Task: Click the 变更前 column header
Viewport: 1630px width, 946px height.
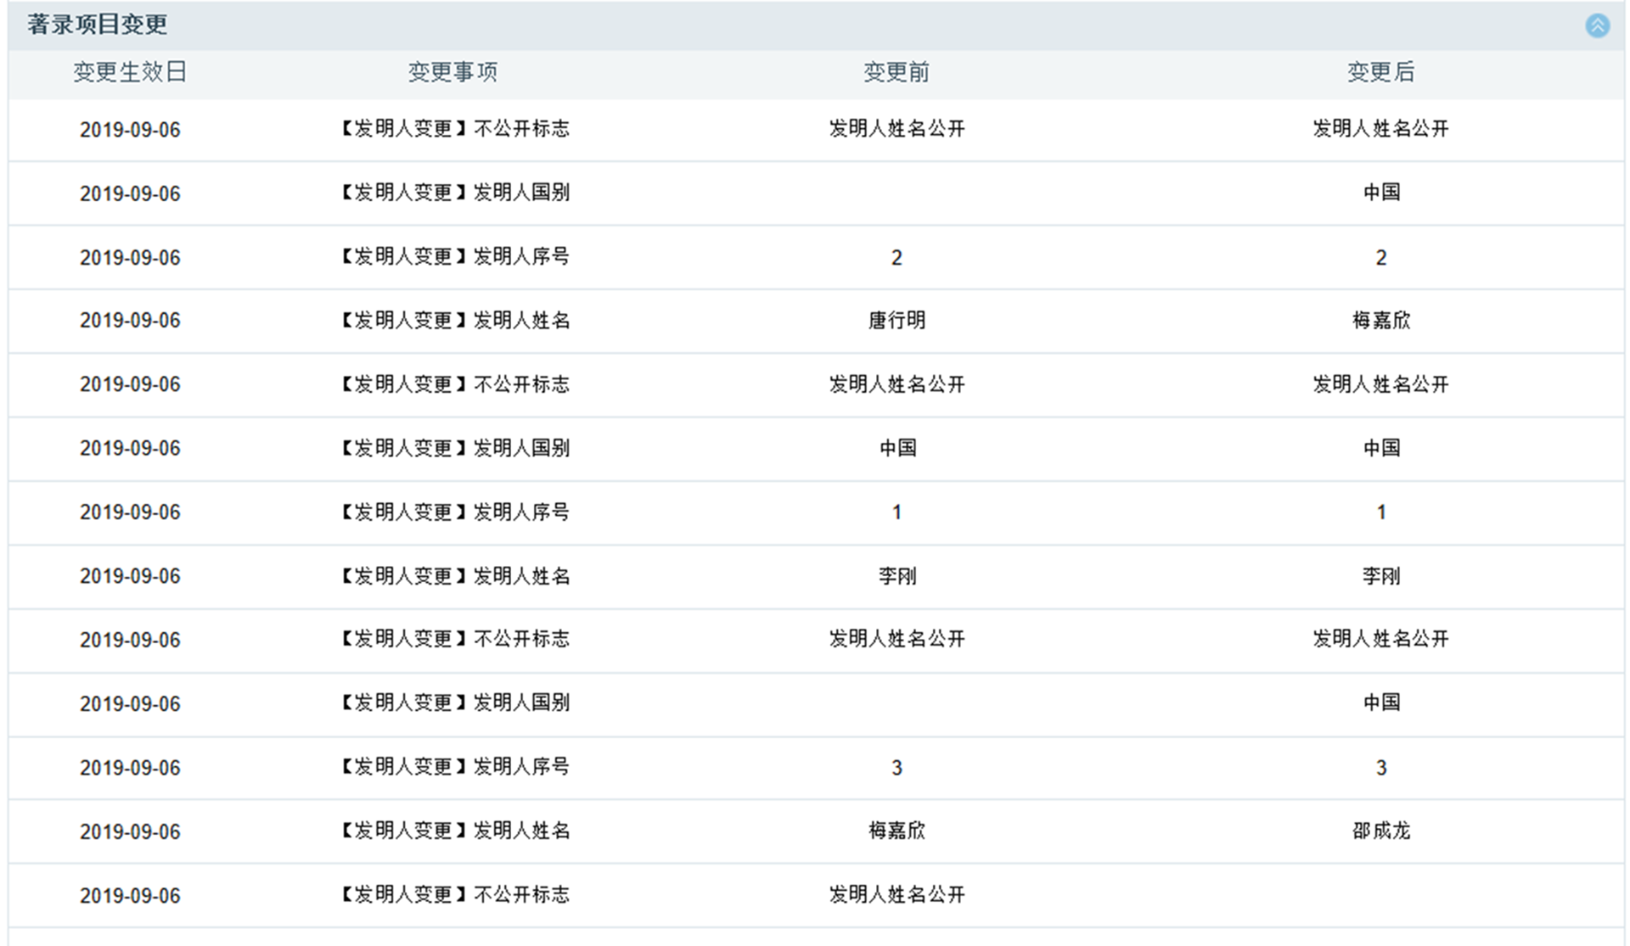Action: tap(896, 72)
